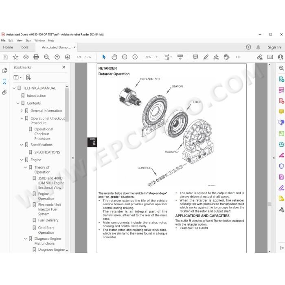Open the Find text search tool
Viewport: 285px width, 285px height.
(x=47, y=57)
